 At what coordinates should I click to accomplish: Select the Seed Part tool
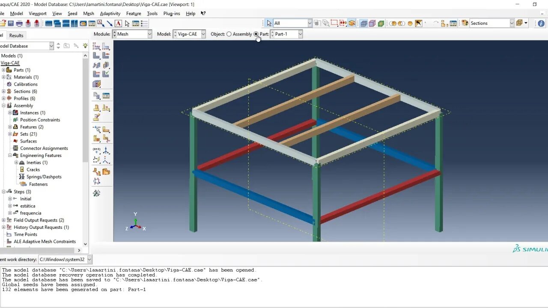click(97, 46)
